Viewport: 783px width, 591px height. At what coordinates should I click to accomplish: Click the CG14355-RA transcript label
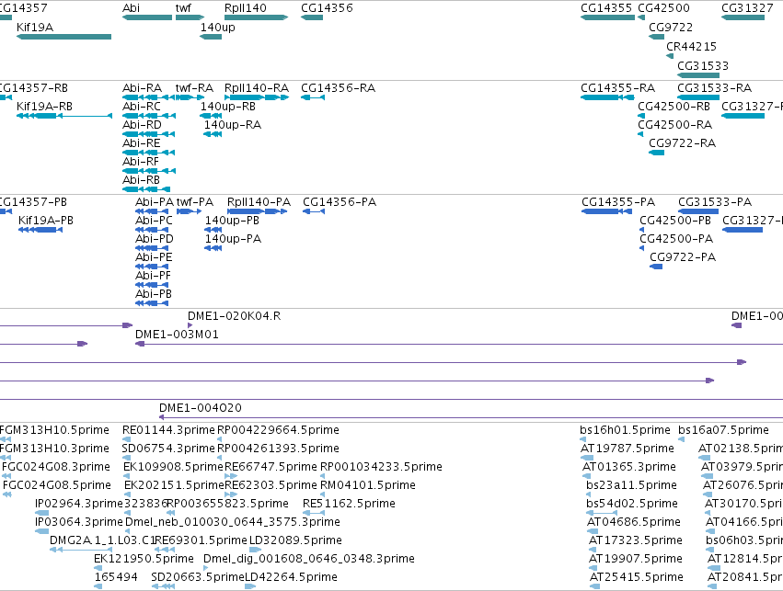pyautogui.click(x=617, y=88)
